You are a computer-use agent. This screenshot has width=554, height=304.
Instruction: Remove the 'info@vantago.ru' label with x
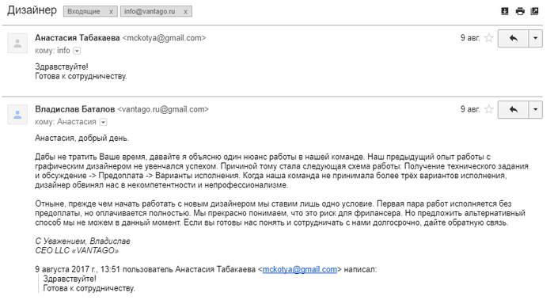coord(185,12)
